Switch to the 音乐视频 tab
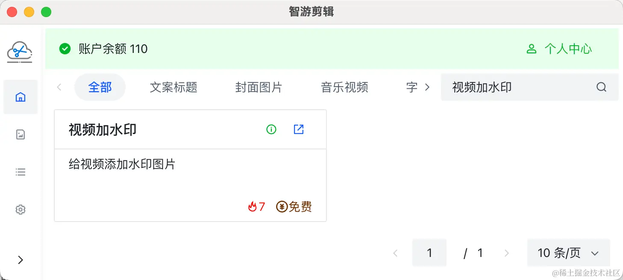This screenshot has width=623, height=280. (x=344, y=87)
